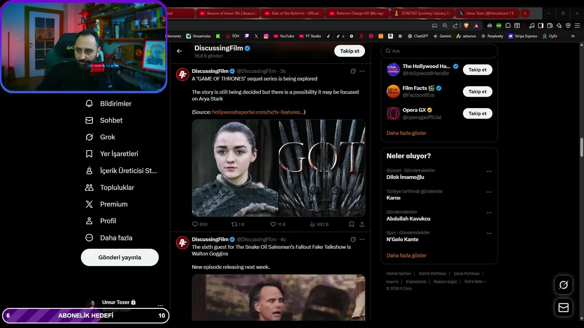Image resolution: width=584 pixels, height=328 pixels.
Task: Open the hollywoodreporter.com source link
Action: click(x=257, y=112)
